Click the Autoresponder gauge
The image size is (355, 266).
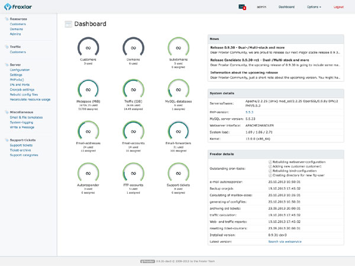[x=88, y=173]
